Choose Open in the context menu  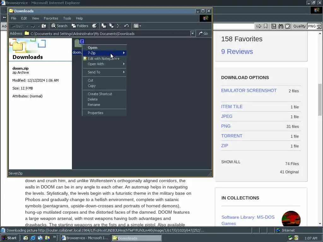click(x=104, y=48)
